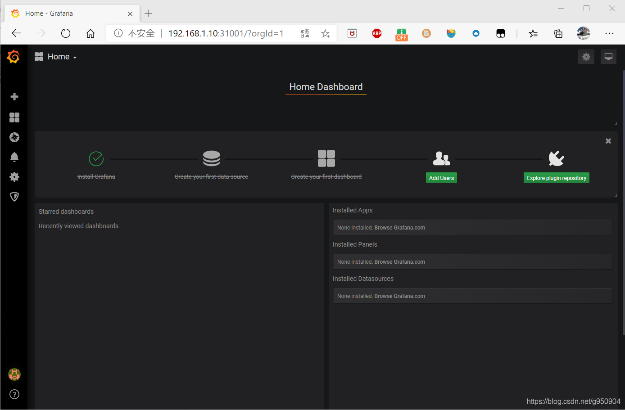The width and height of the screenshot is (625, 410).
Task: Open the browser settings ellipsis menu
Action: 609,33
